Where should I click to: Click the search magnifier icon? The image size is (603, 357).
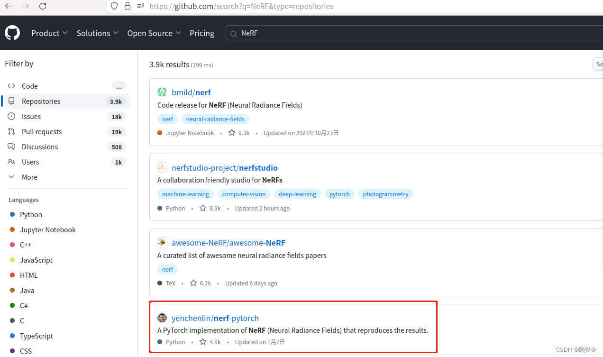233,34
